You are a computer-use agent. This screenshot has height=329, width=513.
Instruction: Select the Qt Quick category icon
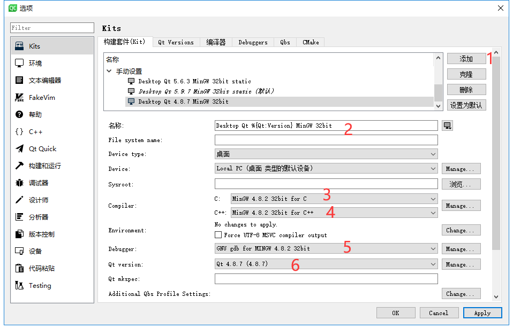[x=20, y=148]
